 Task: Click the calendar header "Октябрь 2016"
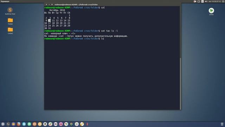(x=57, y=10)
